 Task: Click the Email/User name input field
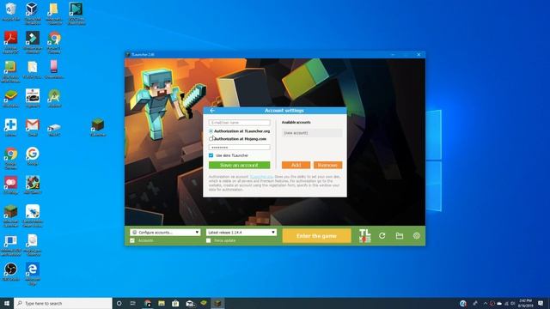239,123
